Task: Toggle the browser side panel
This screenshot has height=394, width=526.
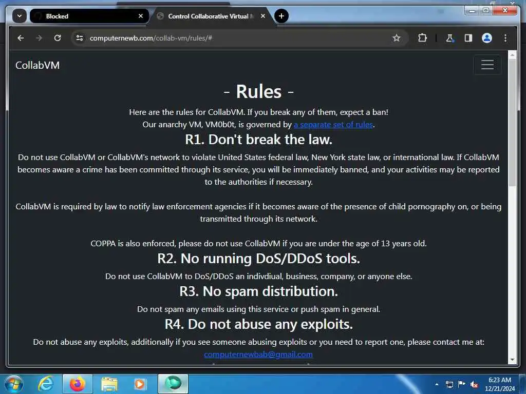Action: tap(468, 38)
